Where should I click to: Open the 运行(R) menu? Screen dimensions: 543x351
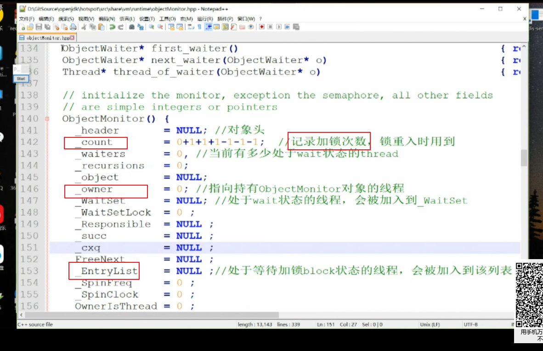point(205,19)
